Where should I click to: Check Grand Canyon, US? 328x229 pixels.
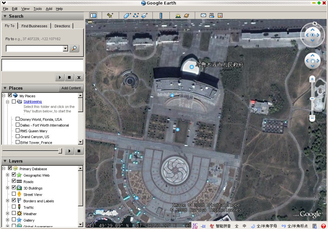point(18,136)
